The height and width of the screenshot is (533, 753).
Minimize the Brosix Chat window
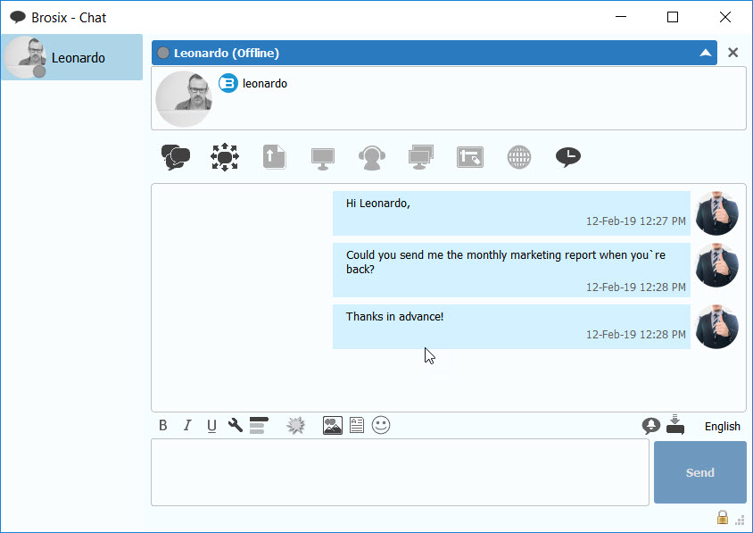click(621, 17)
